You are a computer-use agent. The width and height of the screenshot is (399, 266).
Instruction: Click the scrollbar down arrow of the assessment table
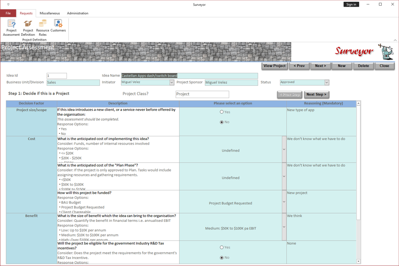tap(358, 261)
